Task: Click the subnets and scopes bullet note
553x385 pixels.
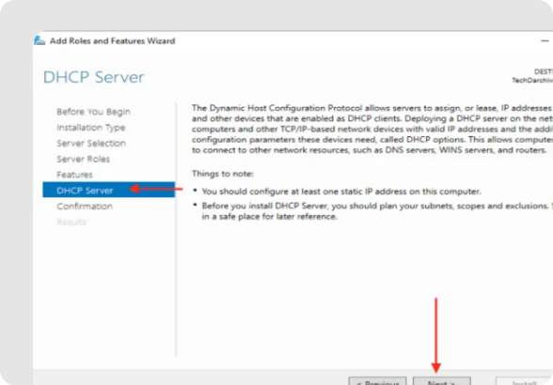Action: tap(377, 211)
